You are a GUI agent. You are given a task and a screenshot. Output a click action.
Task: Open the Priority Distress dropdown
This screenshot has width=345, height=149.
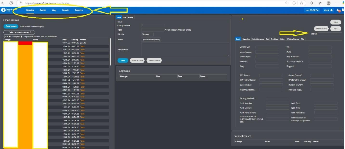pyautogui.click(x=147, y=35)
